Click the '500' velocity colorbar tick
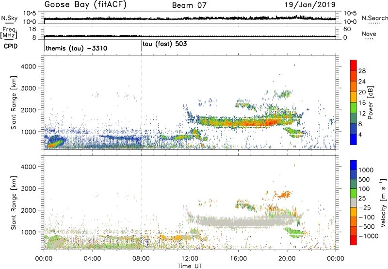The image size is (388, 269). coord(364,180)
